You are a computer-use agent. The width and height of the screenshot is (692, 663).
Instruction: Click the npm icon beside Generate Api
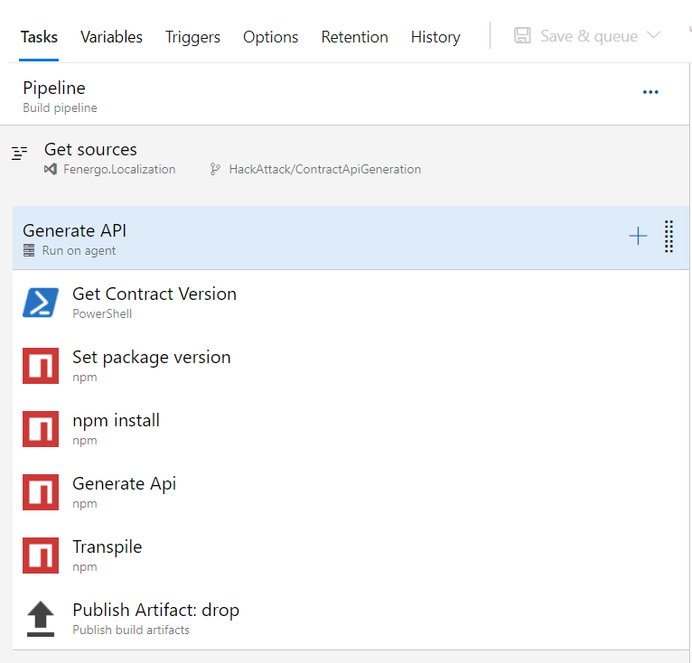coord(41,492)
